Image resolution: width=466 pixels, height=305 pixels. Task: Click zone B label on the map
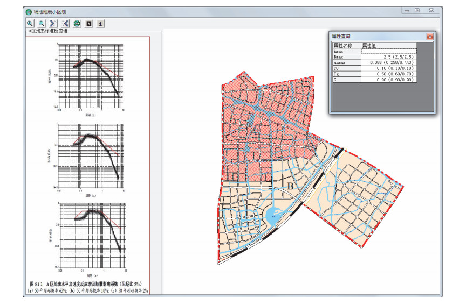290,186
